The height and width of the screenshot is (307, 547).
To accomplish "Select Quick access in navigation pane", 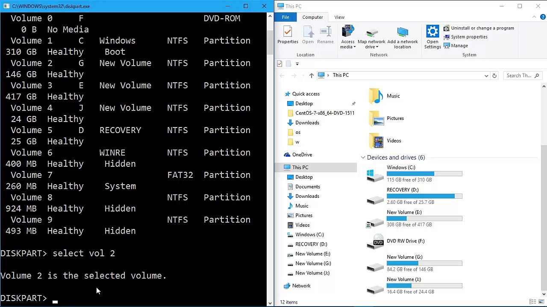I will pos(306,94).
